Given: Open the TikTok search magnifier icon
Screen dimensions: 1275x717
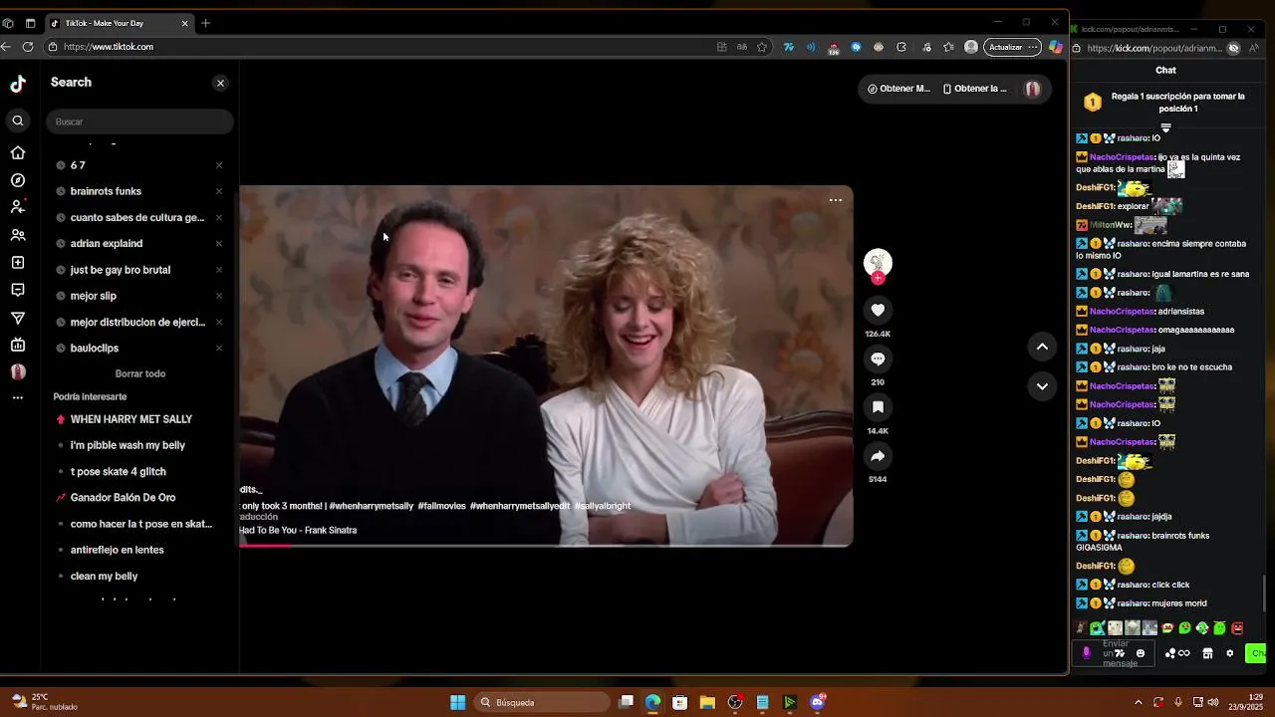Looking at the screenshot, I should 18,120.
